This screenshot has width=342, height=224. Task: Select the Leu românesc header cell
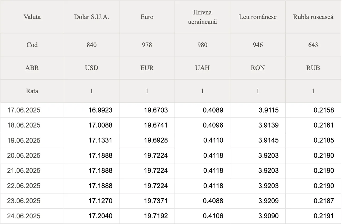258,17
